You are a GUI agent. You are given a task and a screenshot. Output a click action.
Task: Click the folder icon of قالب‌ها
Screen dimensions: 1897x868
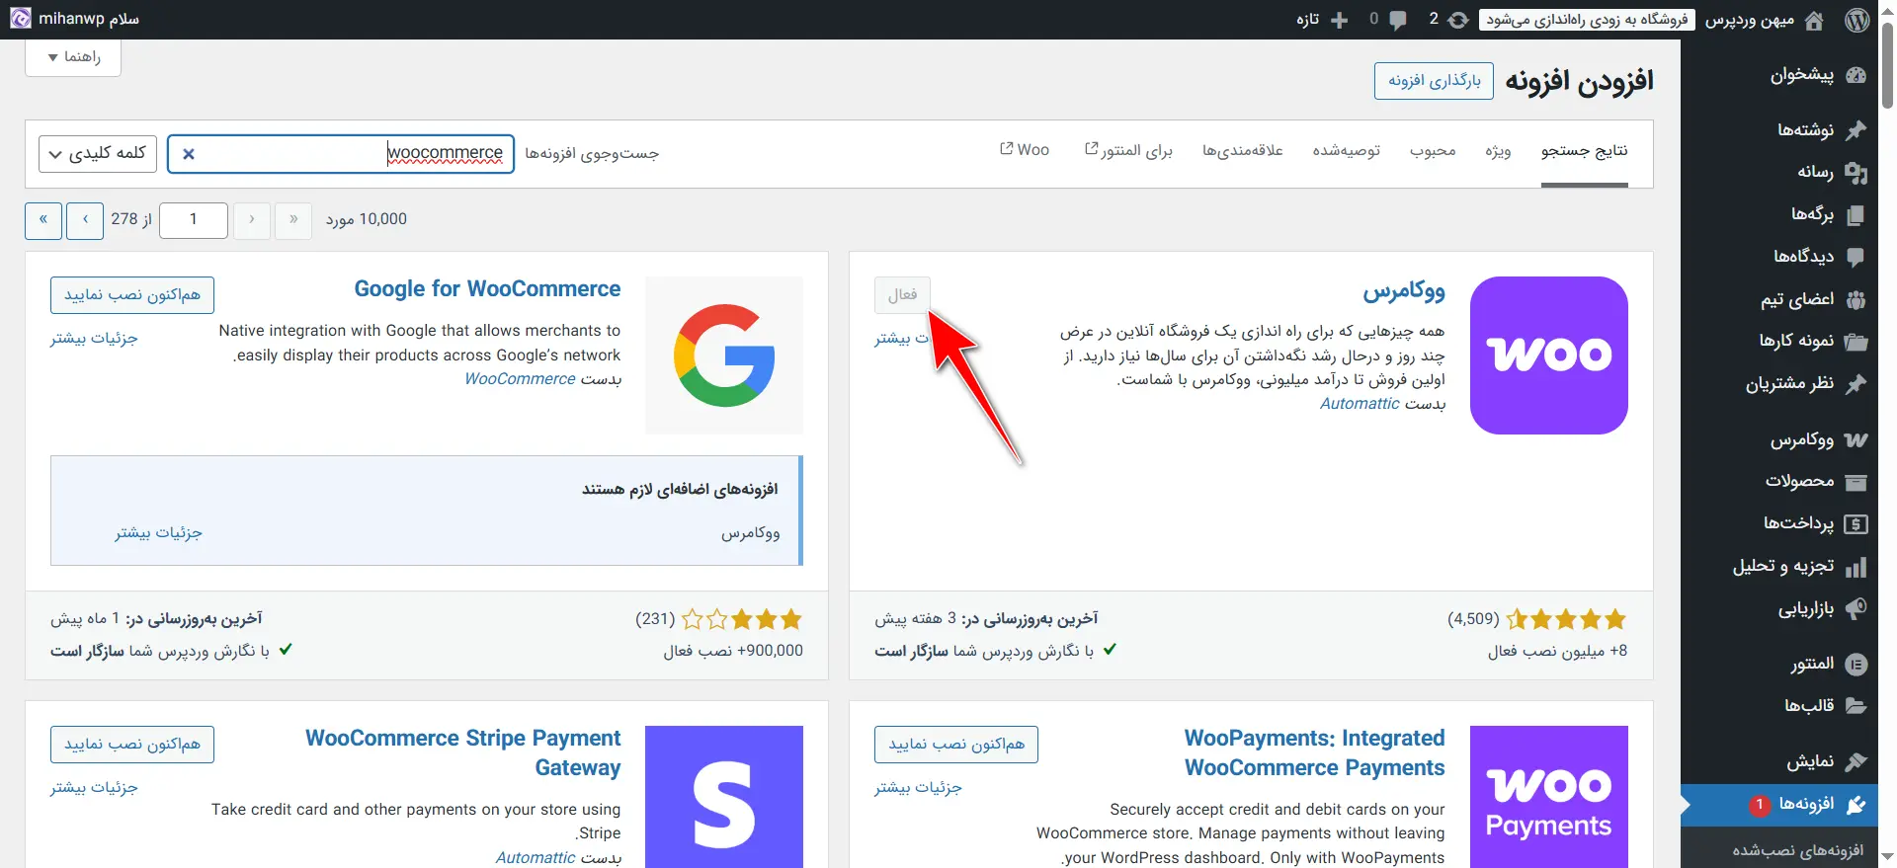coord(1856,706)
